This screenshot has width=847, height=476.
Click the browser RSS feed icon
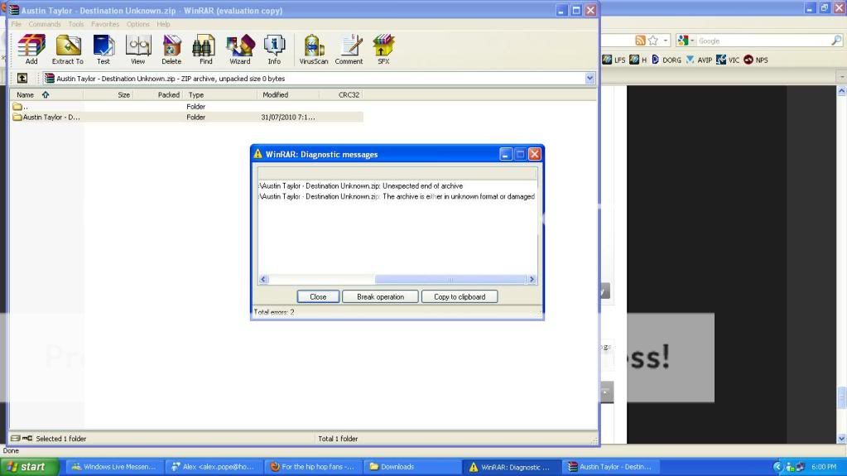(640, 41)
